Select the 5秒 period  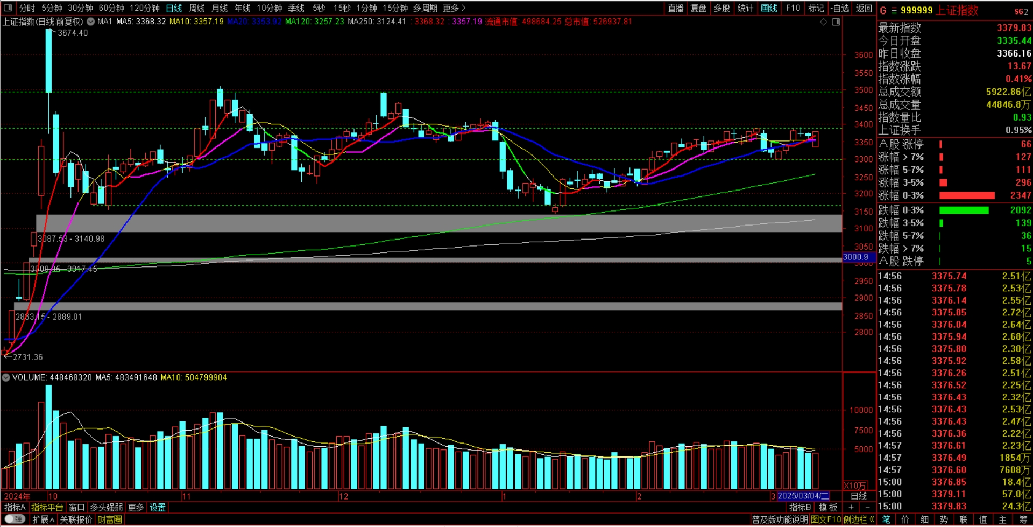pyautogui.click(x=319, y=8)
